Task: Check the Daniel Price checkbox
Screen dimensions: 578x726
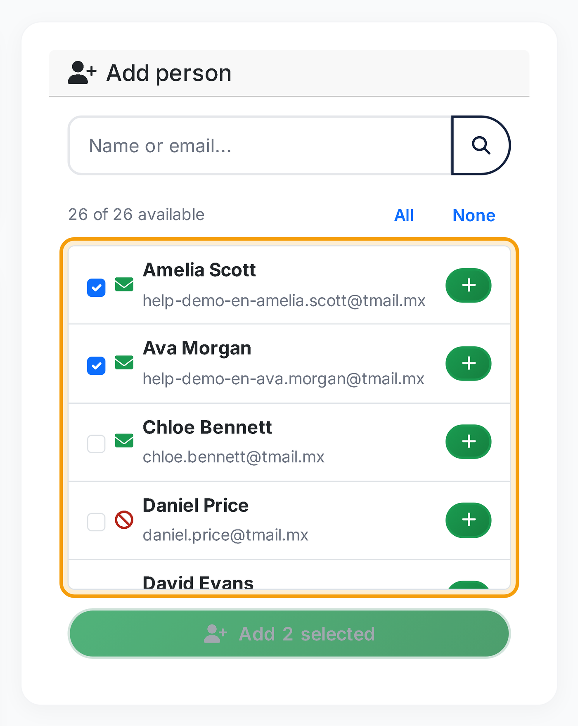Action: 96,522
